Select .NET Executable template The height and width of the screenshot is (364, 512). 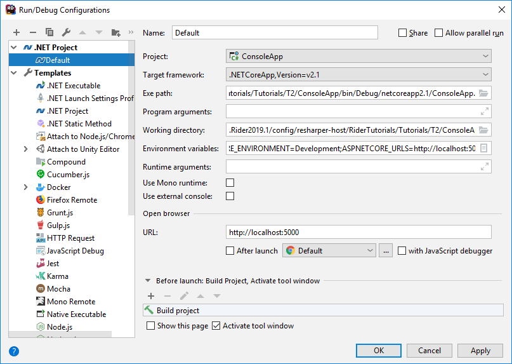(68, 86)
